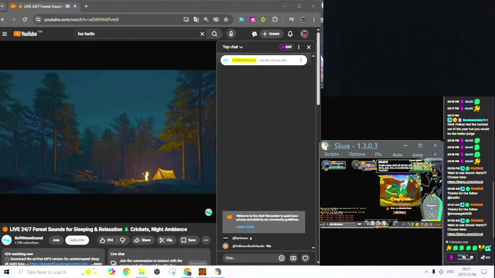
Task: Send a heart reaction in live chat
Action: click(306, 258)
